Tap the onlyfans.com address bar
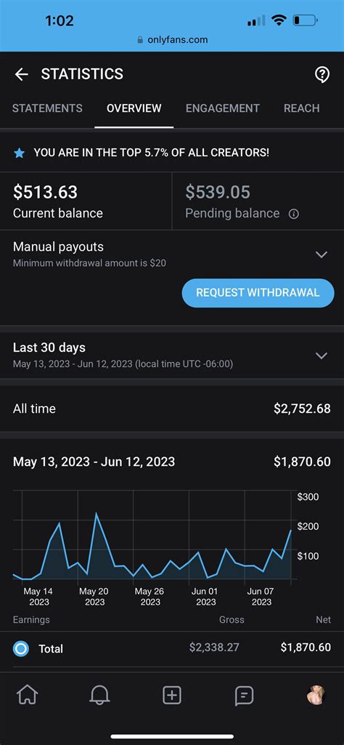The width and height of the screenshot is (344, 745). (172, 40)
